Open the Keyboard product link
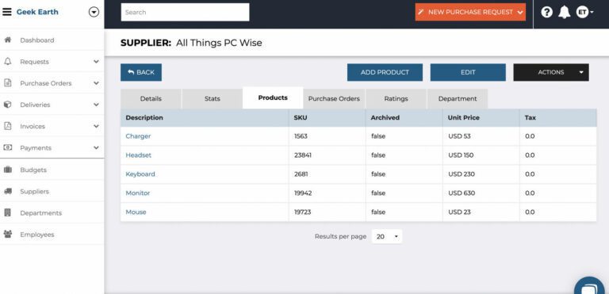The image size is (609, 294). click(x=140, y=174)
